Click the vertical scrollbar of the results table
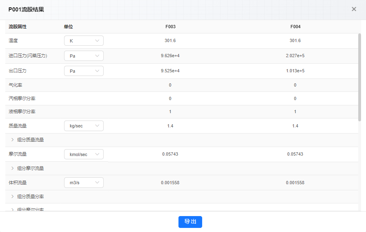 [x=359, y=77]
